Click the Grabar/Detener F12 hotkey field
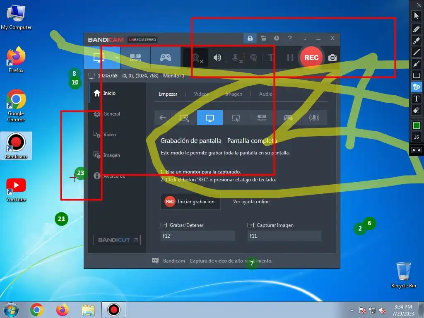The image size is (424, 318). pyautogui.click(x=198, y=236)
